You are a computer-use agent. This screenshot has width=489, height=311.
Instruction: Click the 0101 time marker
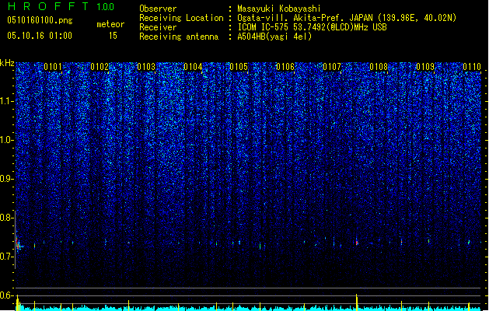pos(53,67)
